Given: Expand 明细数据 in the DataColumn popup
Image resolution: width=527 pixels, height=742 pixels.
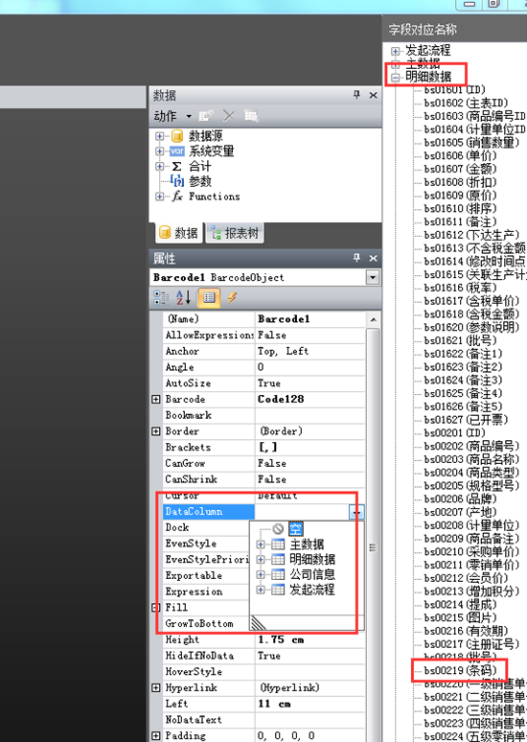Looking at the screenshot, I should [x=261, y=559].
